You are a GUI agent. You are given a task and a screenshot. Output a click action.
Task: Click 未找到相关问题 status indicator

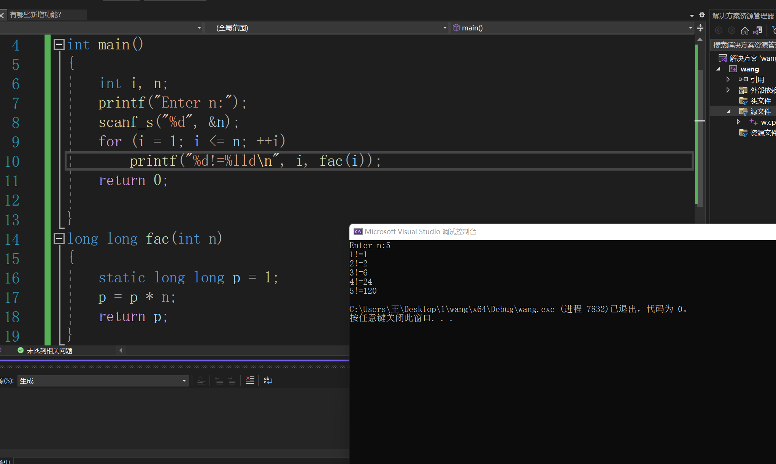(45, 350)
